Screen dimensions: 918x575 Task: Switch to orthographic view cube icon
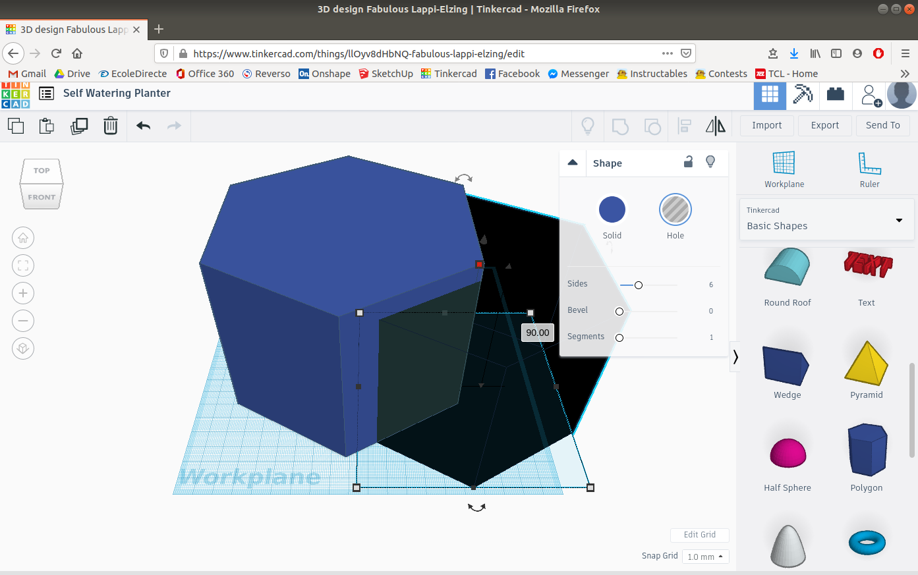[23, 348]
